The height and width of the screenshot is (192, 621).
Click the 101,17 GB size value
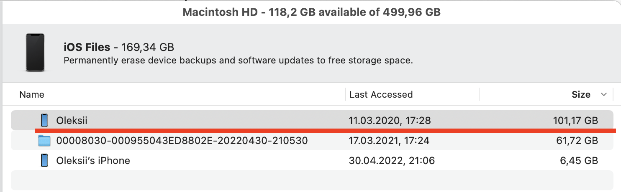(575, 121)
